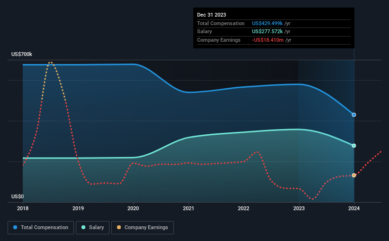Image resolution: width=389 pixels, height=241 pixels.
Task: Click the 2021 x-axis label
Action: [189, 208]
